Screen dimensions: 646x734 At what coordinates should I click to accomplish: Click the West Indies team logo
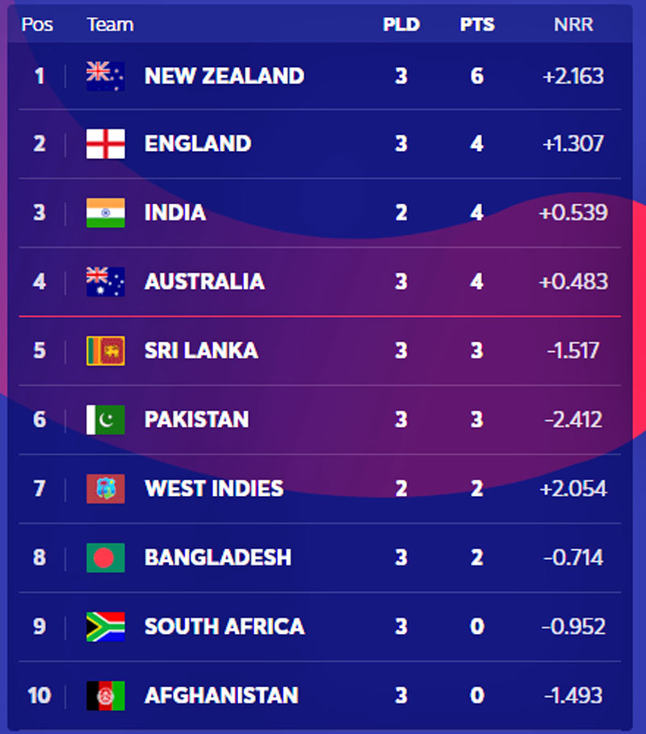click(106, 489)
